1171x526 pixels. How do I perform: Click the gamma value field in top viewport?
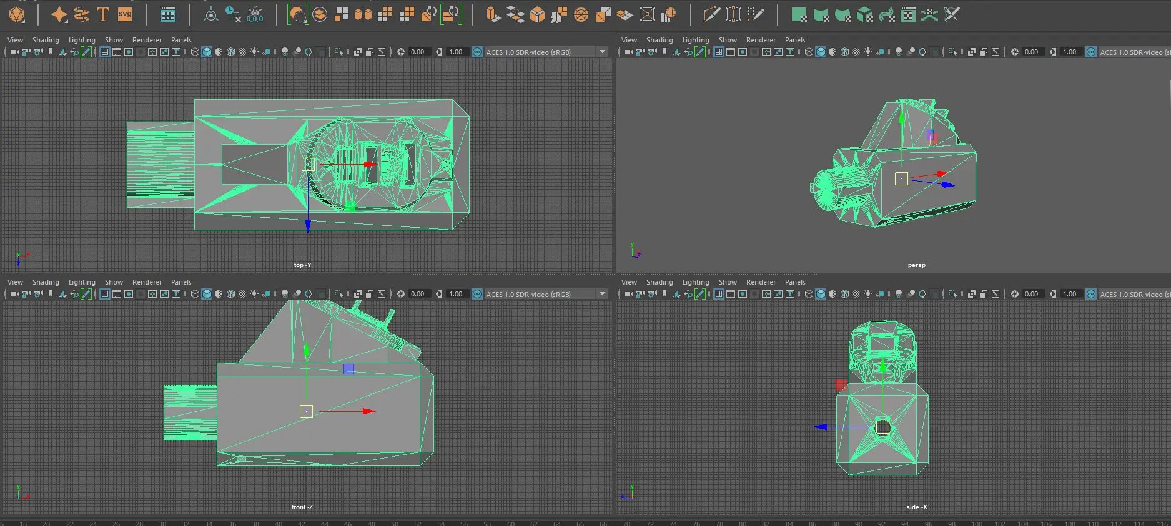[x=456, y=52]
